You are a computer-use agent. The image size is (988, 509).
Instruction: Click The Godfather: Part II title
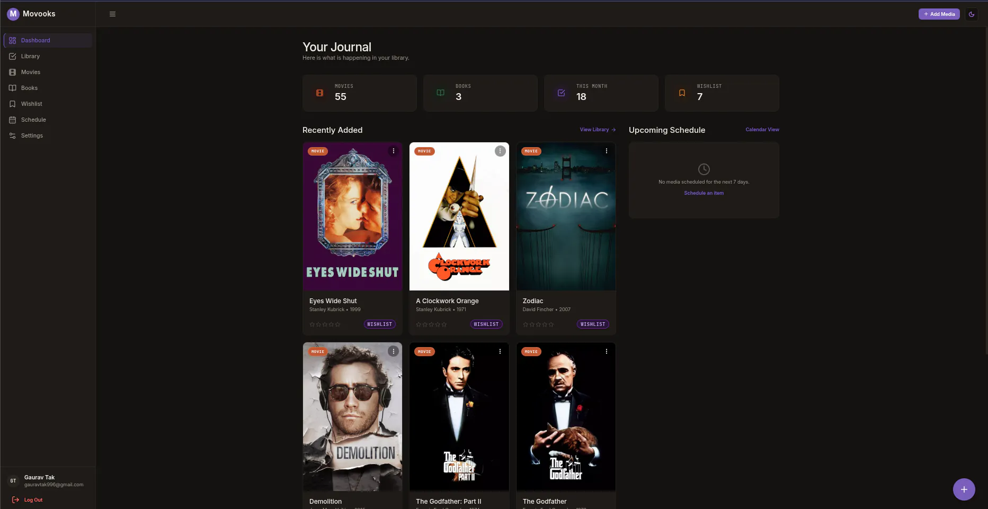449,502
